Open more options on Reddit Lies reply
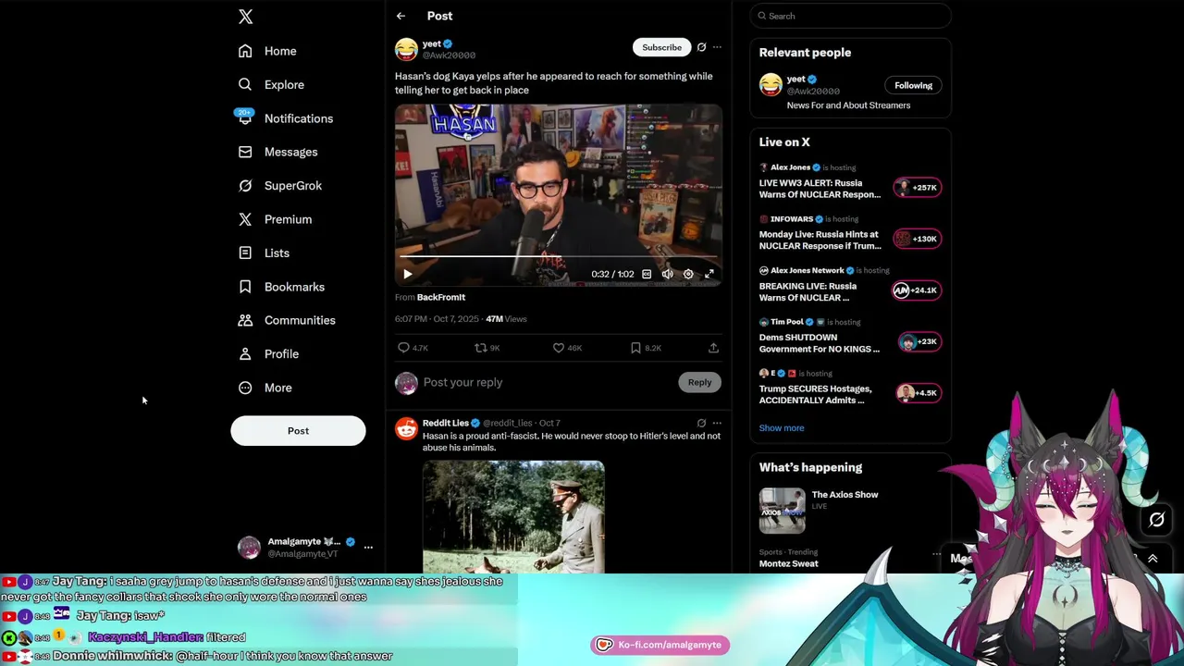The image size is (1184, 666). point(717,423)
